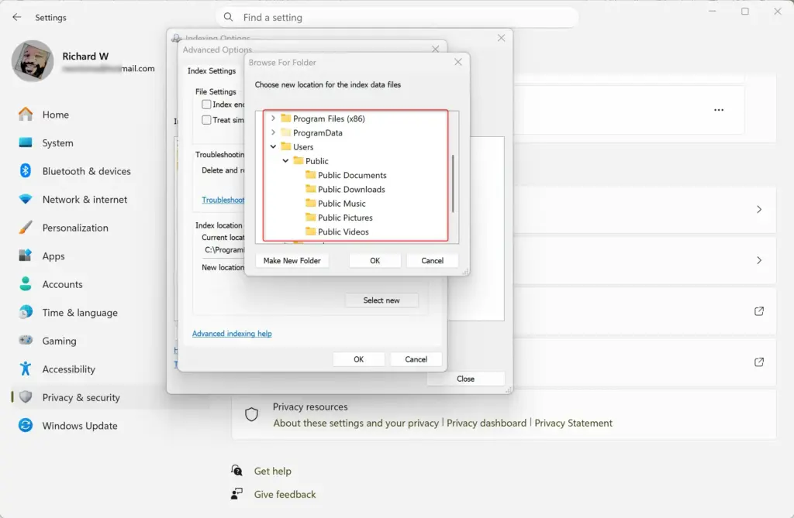Open Home via its house icon
Image resolution: width=794 pixels, height=518 pixels.
point(26,115)
